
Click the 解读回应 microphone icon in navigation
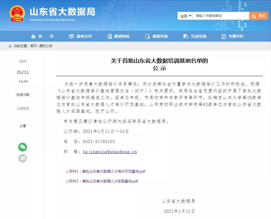click(110, 36)
